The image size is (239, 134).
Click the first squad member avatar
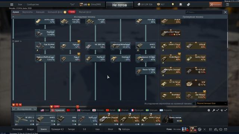tap(184, 129)
